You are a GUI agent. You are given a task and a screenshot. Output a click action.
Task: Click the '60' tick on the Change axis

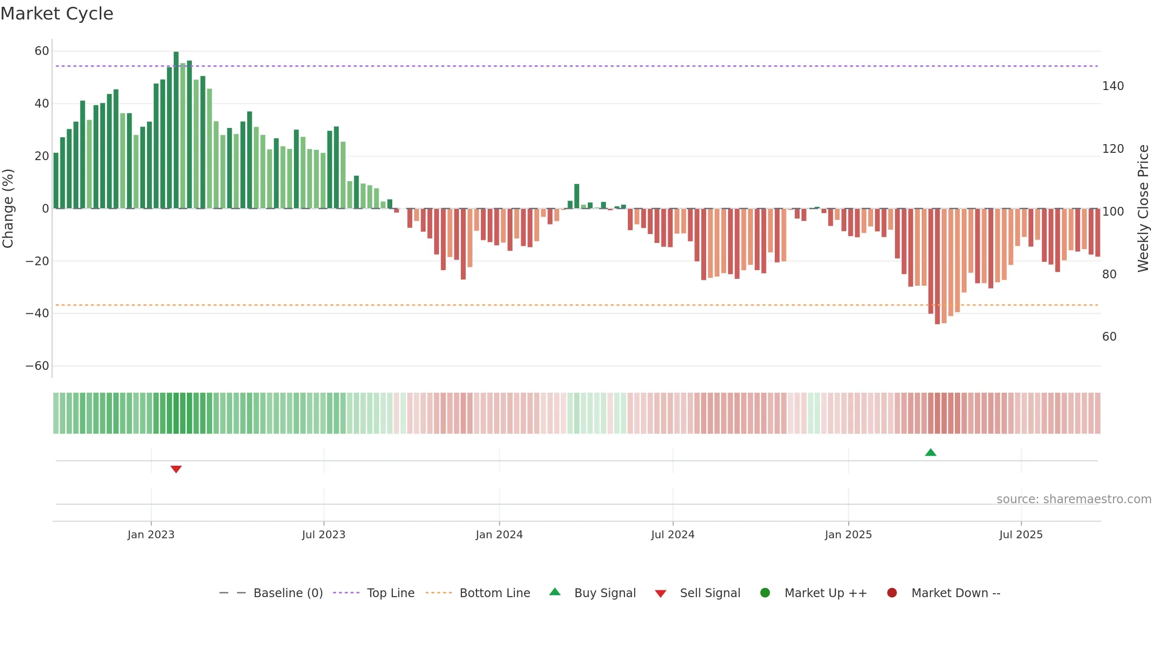pyautogui.click(x=42, y=51)
